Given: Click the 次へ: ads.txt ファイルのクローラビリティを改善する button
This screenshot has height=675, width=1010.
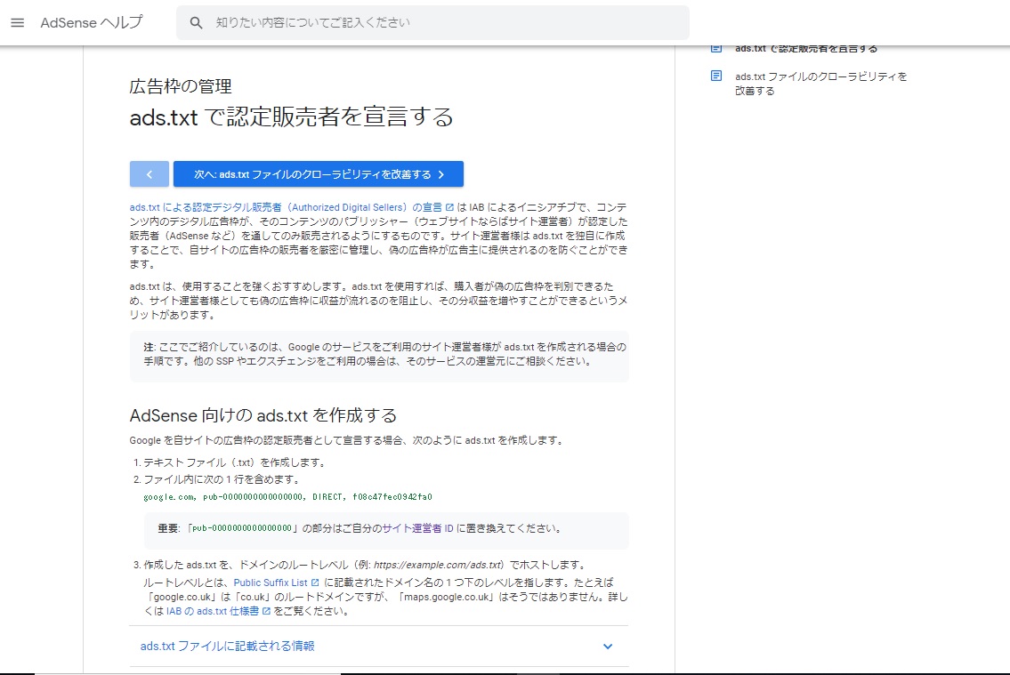Looking at the screenshot, I should point(319,174).
